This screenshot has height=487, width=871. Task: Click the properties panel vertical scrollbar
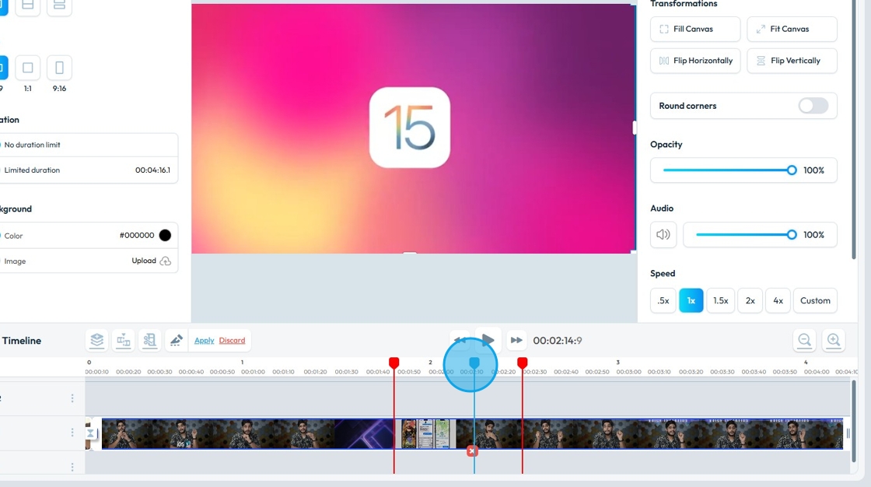point(854,129)
